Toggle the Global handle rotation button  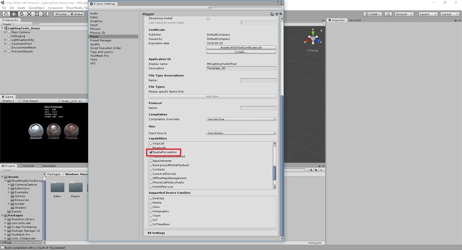pos(77,14)
